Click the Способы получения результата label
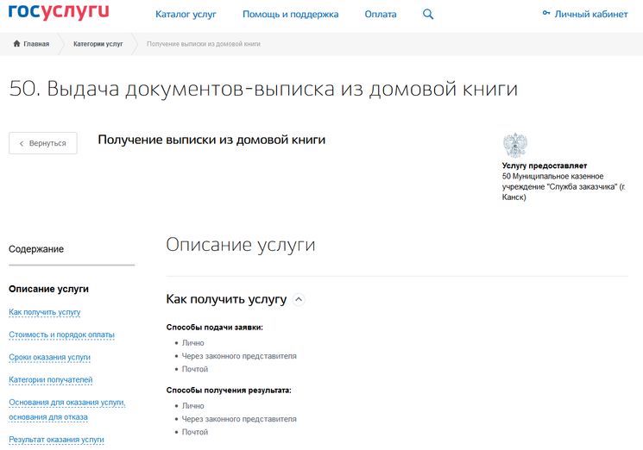This screenshot has width=643, height=450. click(229, 391)
